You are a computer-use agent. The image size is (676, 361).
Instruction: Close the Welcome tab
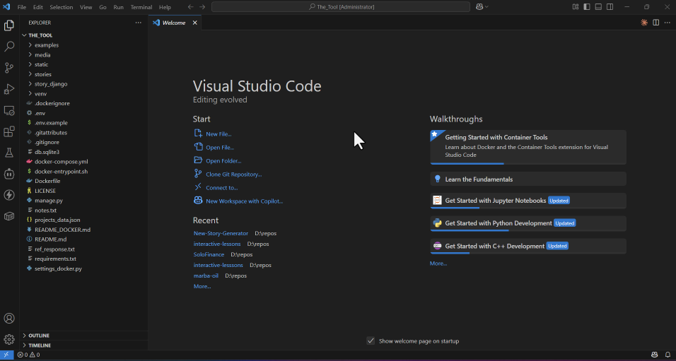tap(195, 23)
